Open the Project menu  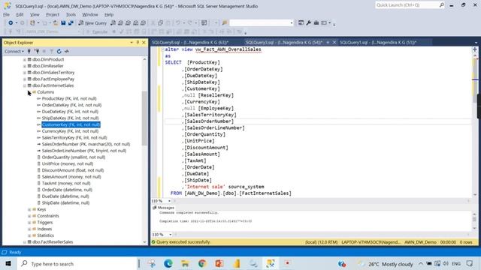pos(53,14)
